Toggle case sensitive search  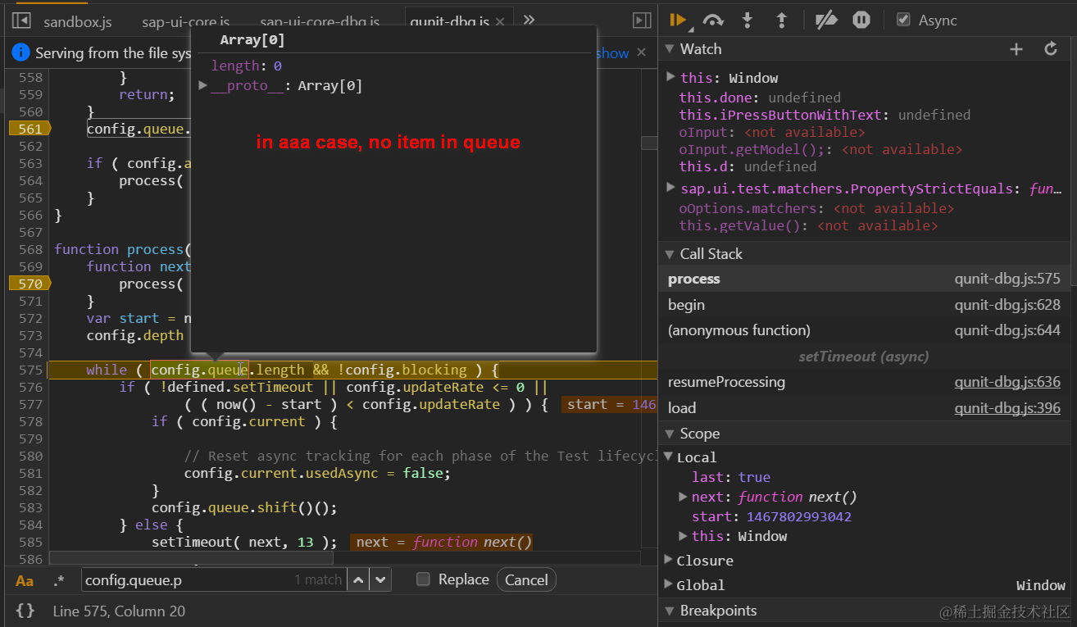click(x=25, y=580)
